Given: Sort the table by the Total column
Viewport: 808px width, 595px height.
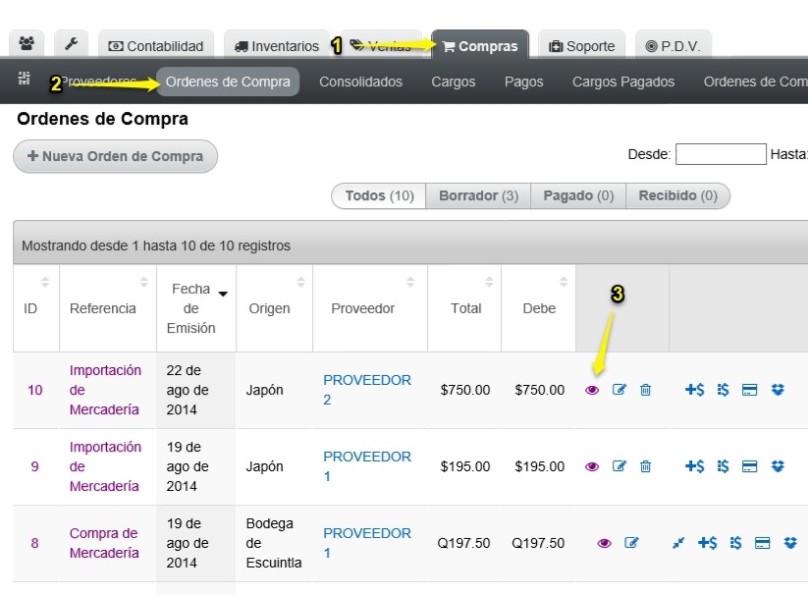Looking at the screenshot, I should point(464,308).
